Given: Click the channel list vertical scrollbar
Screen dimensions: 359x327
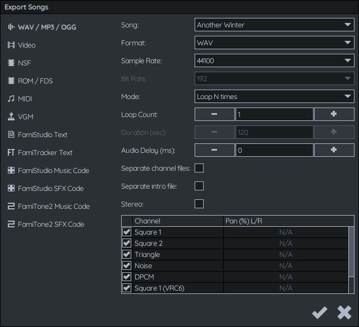Looking at the screenshot, I should 351,260.
